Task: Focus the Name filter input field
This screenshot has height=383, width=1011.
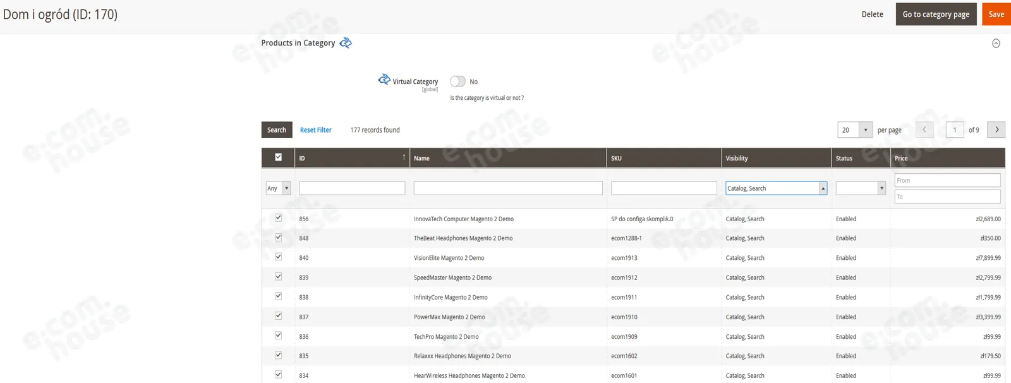Action: pos(508,188)
